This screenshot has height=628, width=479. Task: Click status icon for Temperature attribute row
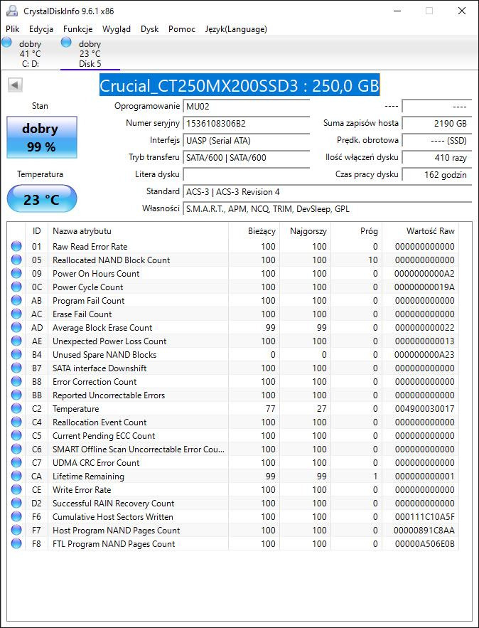pyautogui.click(x=16, y=408)
